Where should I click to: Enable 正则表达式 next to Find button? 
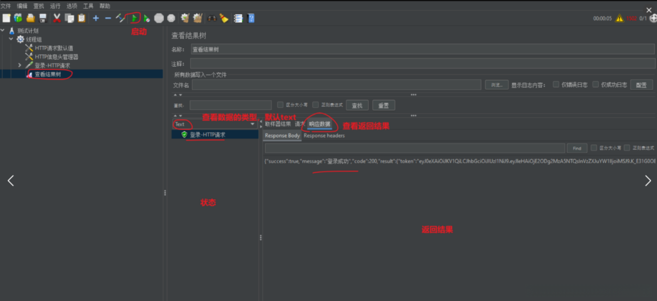click(x=627, y=148)
